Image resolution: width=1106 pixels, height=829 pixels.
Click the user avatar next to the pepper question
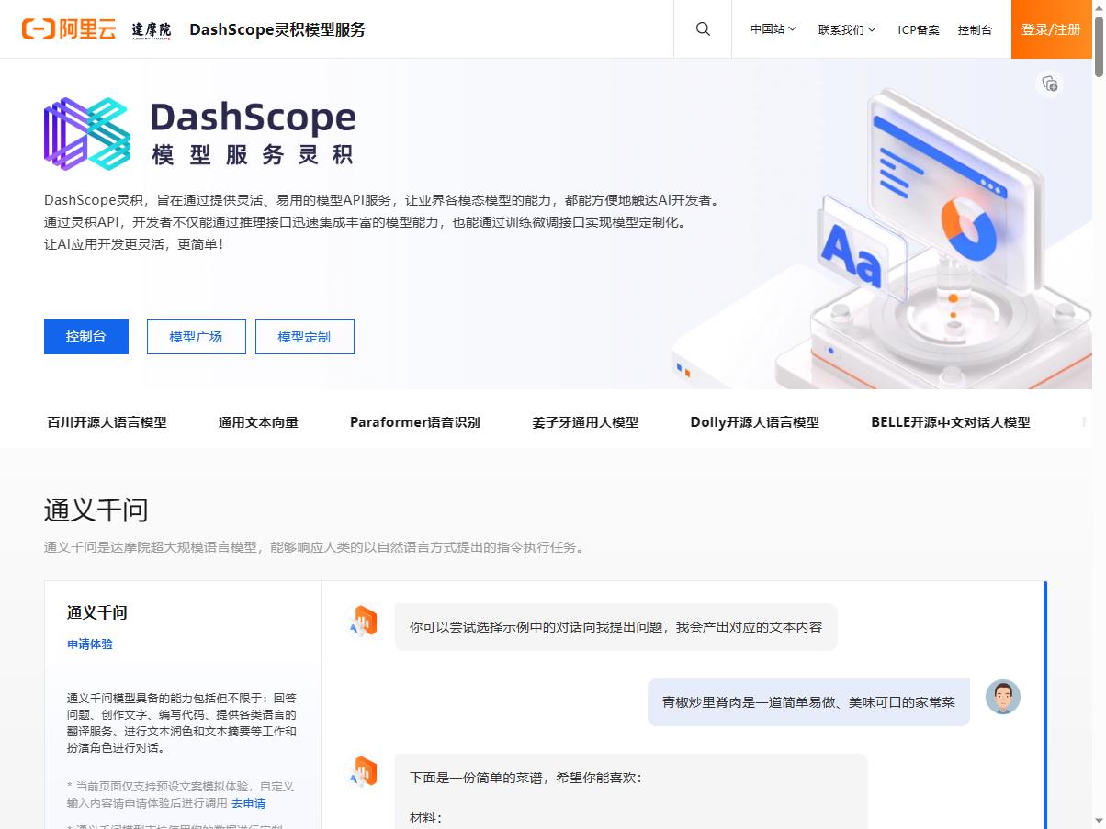[x=1003, y=697]
